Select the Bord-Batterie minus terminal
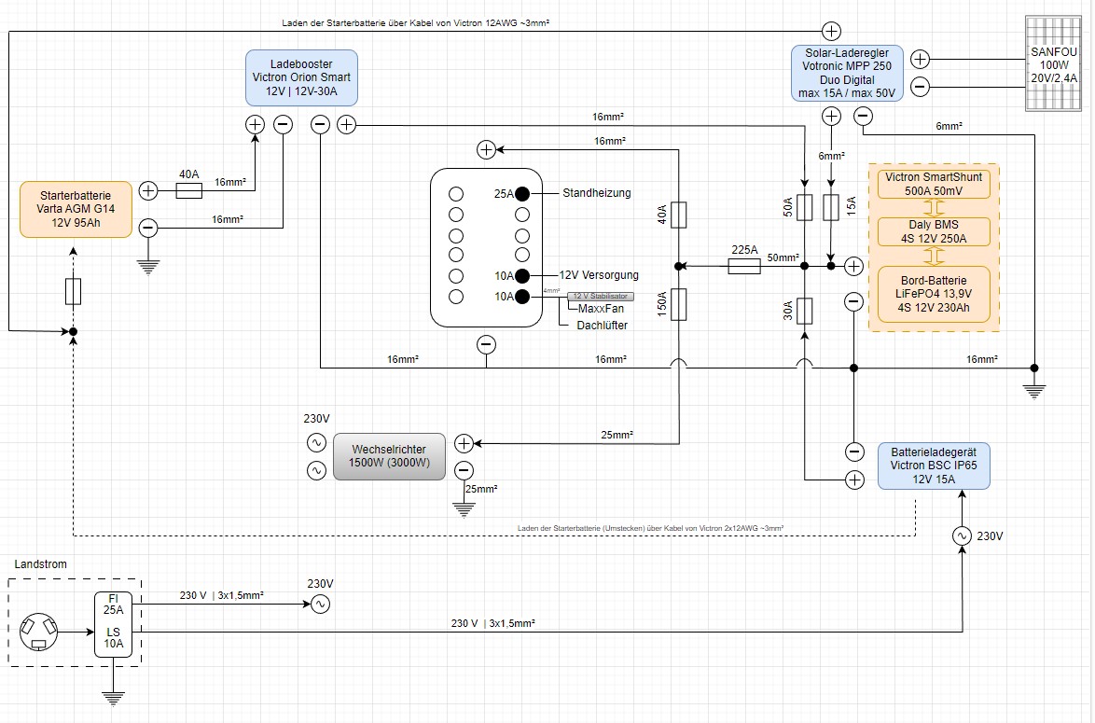Viewport: 1095px width, 723px height. [x=853, y=301]
